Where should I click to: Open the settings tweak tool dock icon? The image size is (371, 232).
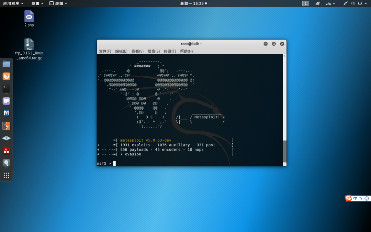(x=7, y=163)
